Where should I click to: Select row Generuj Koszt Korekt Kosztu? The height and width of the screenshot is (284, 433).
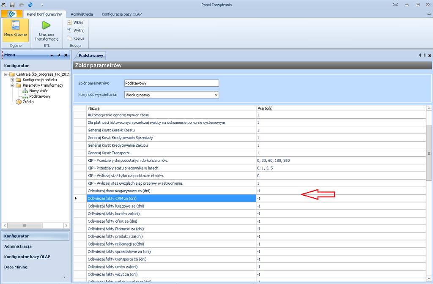coord(249,130)
